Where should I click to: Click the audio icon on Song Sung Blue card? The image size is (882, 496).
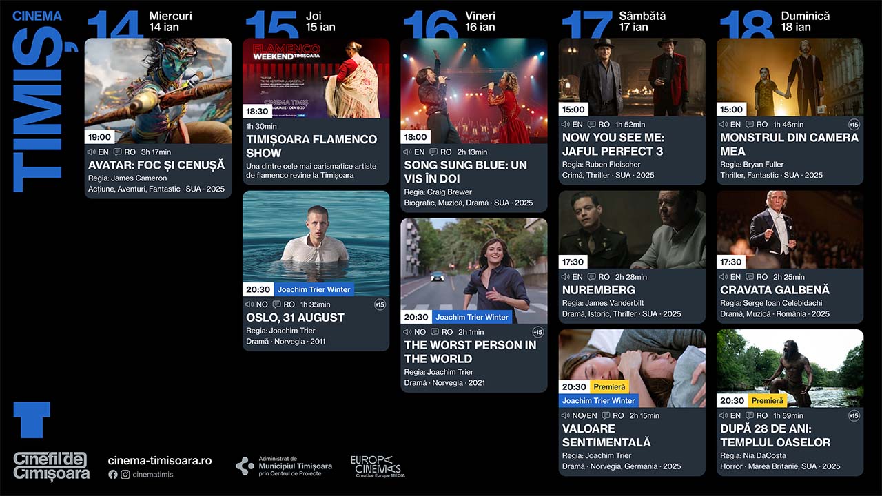click(408, 152)
